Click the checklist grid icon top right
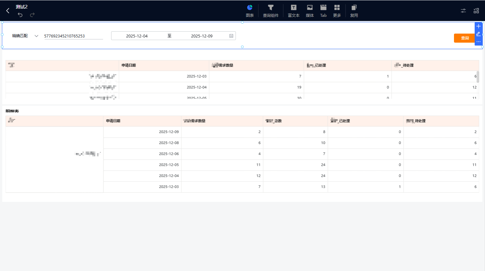The width and height of the screenshot is (485, 271). (x=476, y=11)
